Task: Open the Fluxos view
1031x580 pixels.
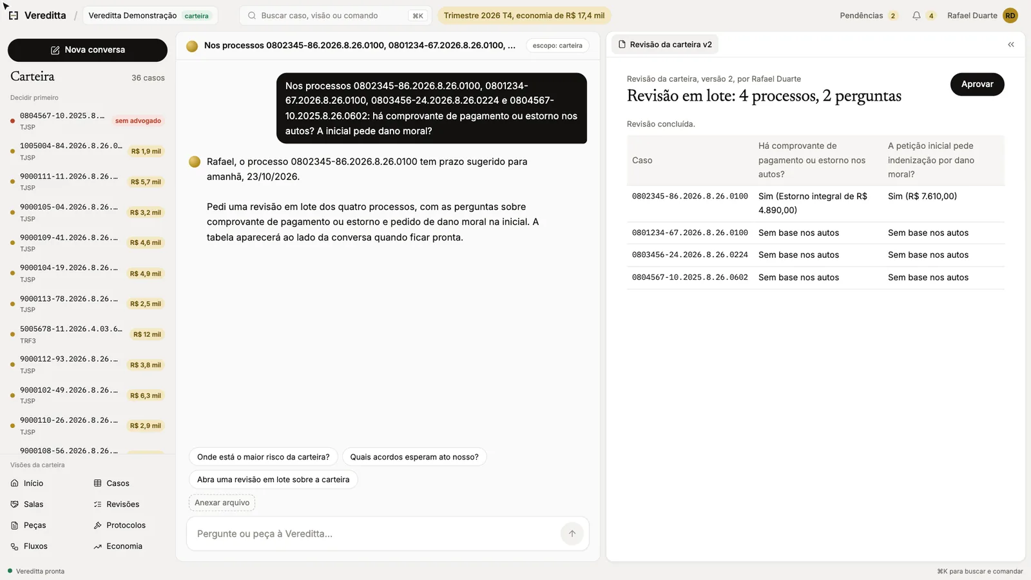Action: pos(29,546)
